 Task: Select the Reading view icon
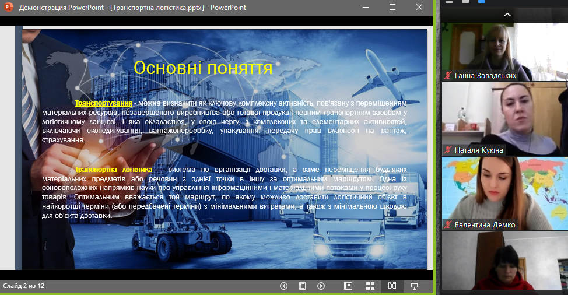[392, 286]
